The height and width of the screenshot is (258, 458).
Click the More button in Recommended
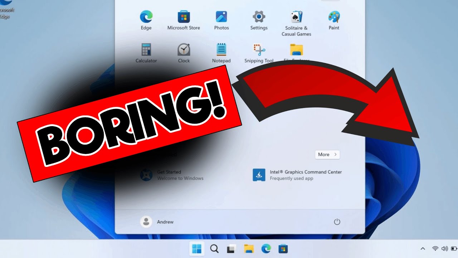(327, 154)
